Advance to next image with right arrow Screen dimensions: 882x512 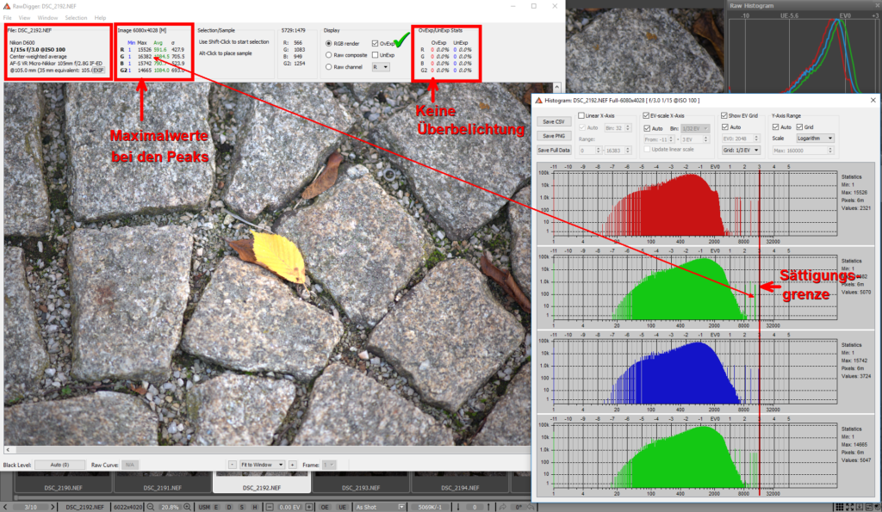53,507
